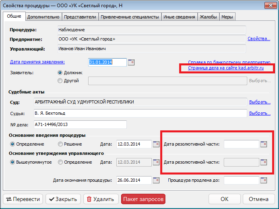Click the "Пакет запросов" button
279x209 pixels.
143,199
